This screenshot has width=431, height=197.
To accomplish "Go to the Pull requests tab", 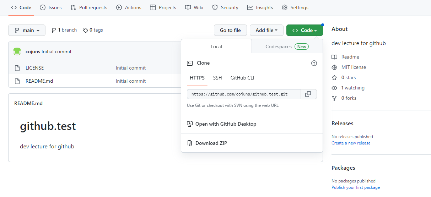I will (x=88, y=7).
